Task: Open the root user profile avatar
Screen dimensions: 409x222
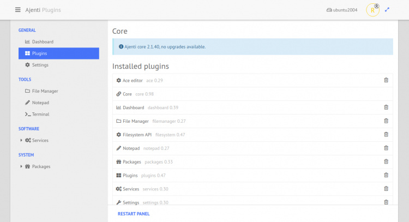Action: tap(372, 10)
